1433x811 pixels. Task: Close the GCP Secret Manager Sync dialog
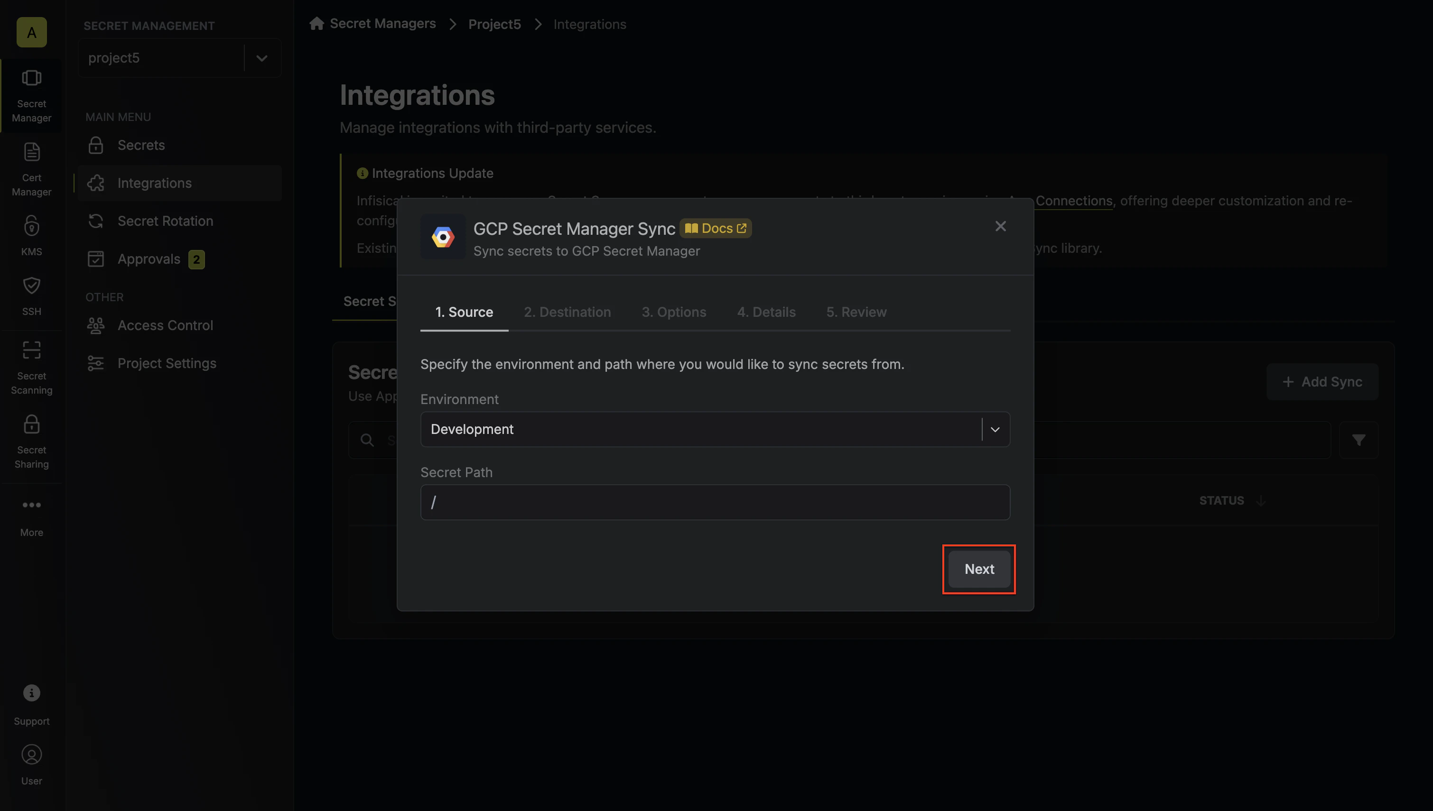point(1001,226)
